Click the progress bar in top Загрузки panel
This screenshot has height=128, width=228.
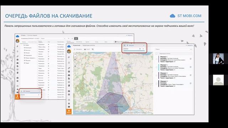point(134,50)
